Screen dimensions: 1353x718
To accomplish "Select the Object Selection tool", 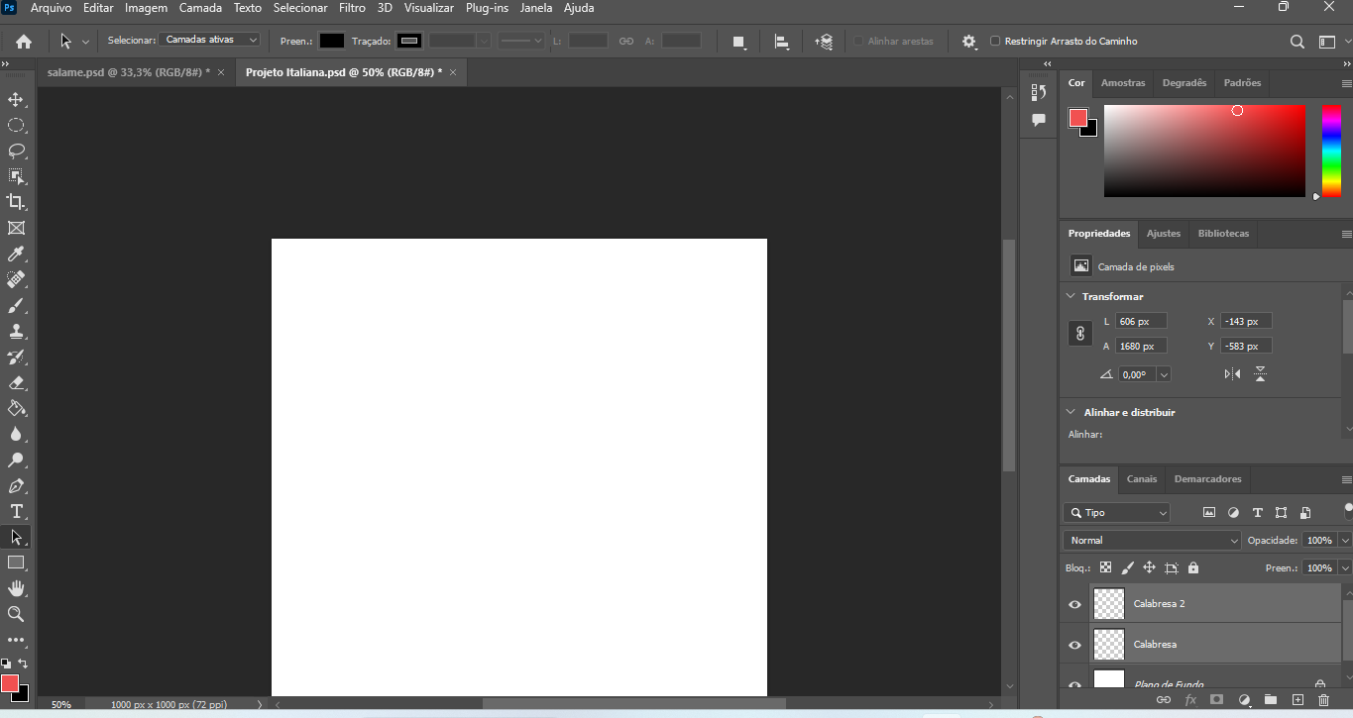I will point(16,176).
